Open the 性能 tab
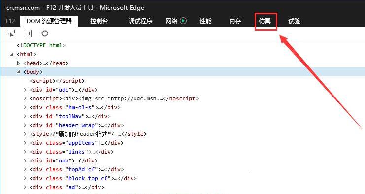Screen dimensions: 365x194 pyautogui.click(x=205, y=21)
